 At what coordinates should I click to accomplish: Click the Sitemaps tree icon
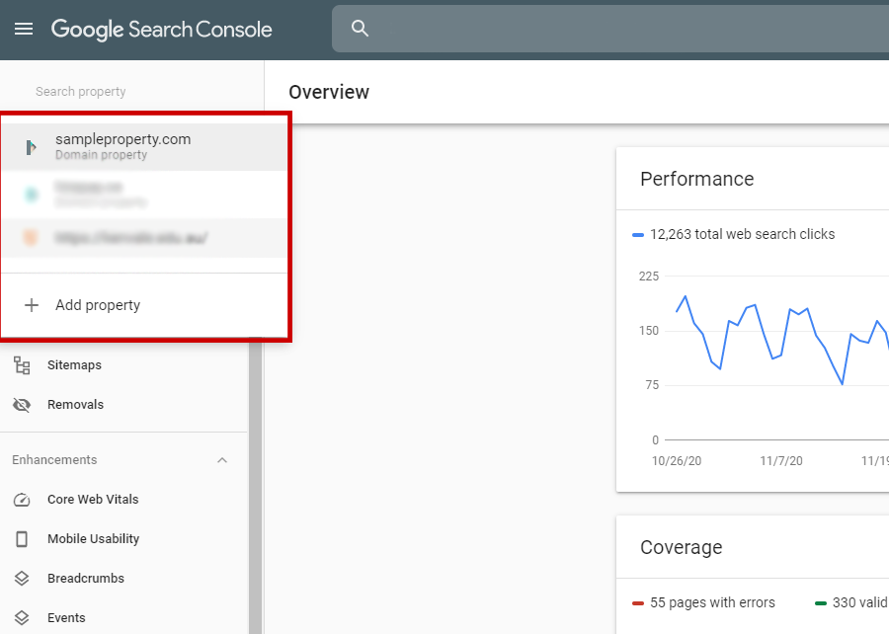(x=22, y=365)
